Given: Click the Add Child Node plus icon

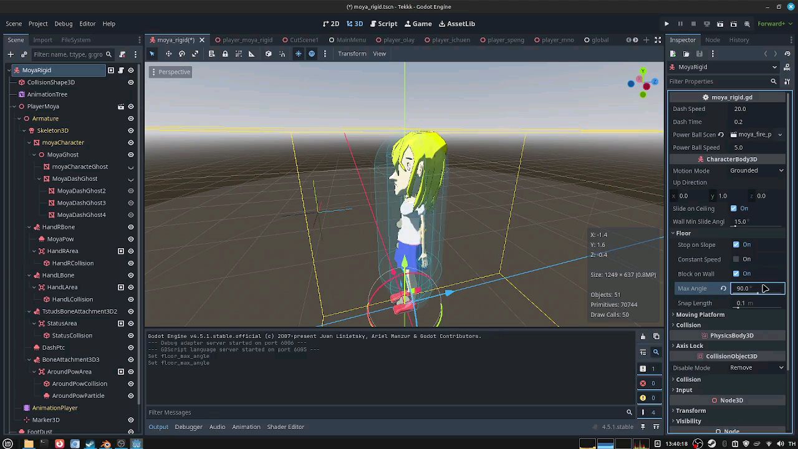Looking at the screenshot, I should 11,54.
